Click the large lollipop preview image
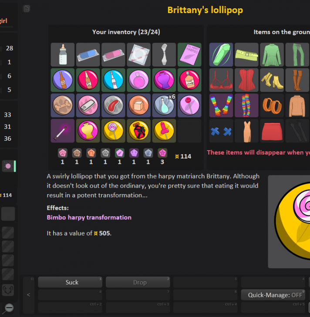Screen dimensions: 310x317 click(289, 221)
